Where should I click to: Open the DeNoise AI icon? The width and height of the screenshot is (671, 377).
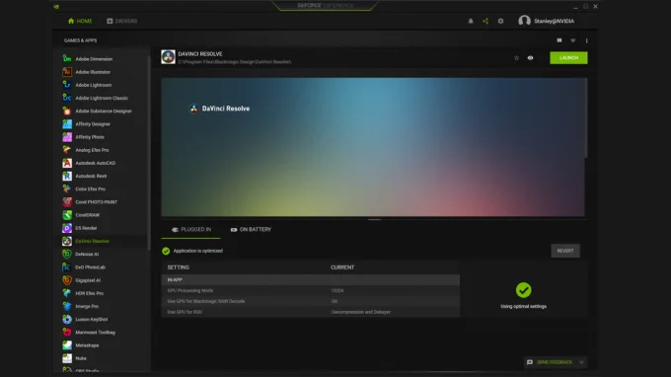[x=67, y=254]
